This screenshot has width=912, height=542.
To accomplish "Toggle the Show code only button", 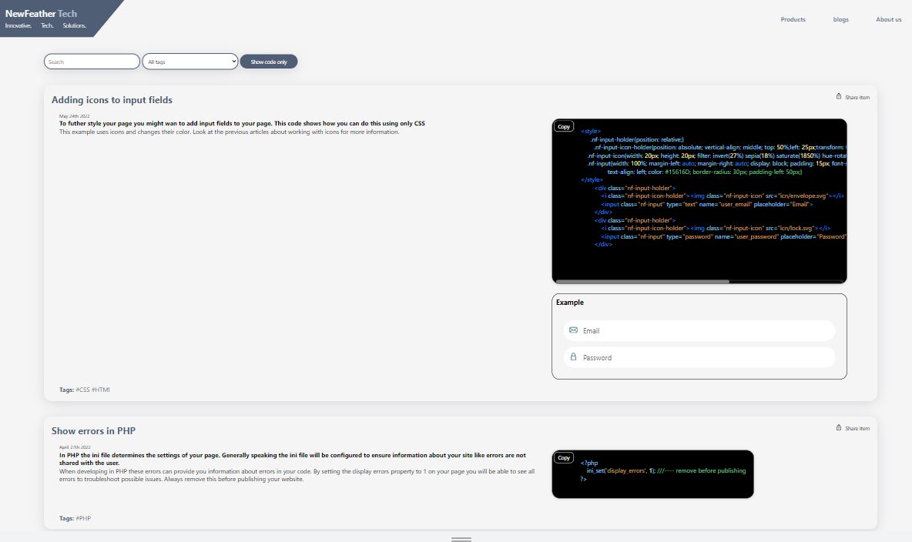I will tap(269, 62).
